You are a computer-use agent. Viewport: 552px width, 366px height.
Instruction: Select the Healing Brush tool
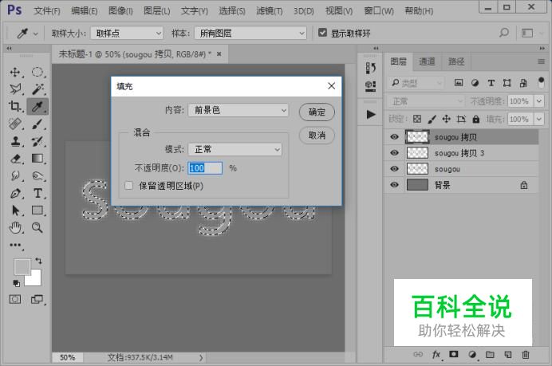[15, 124]
